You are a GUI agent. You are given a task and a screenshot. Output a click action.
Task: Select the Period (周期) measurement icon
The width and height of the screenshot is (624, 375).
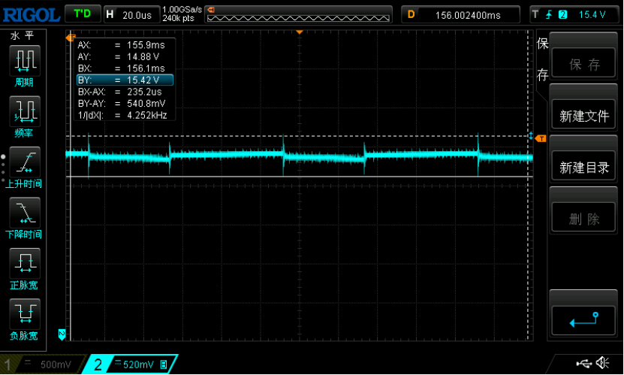(25, 61)
